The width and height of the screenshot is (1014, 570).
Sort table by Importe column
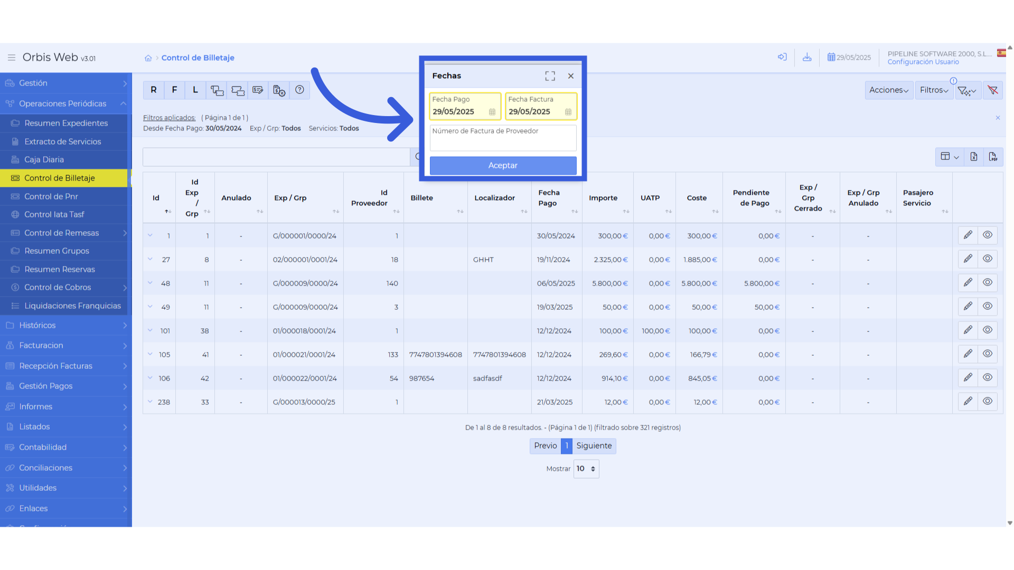pyautogui.click(x=608, y=198)
